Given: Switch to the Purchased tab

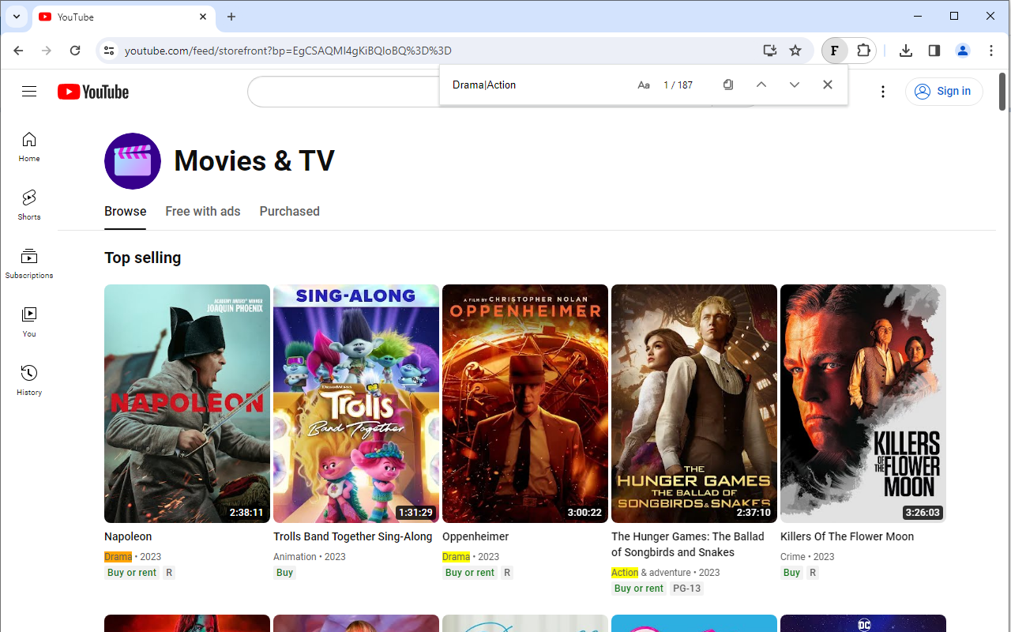Looking at the screenshot, I should tap(290, 212).
